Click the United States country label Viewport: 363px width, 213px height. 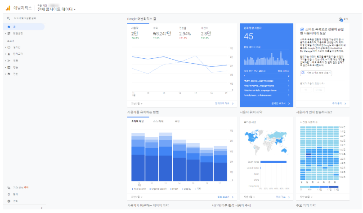253,168
